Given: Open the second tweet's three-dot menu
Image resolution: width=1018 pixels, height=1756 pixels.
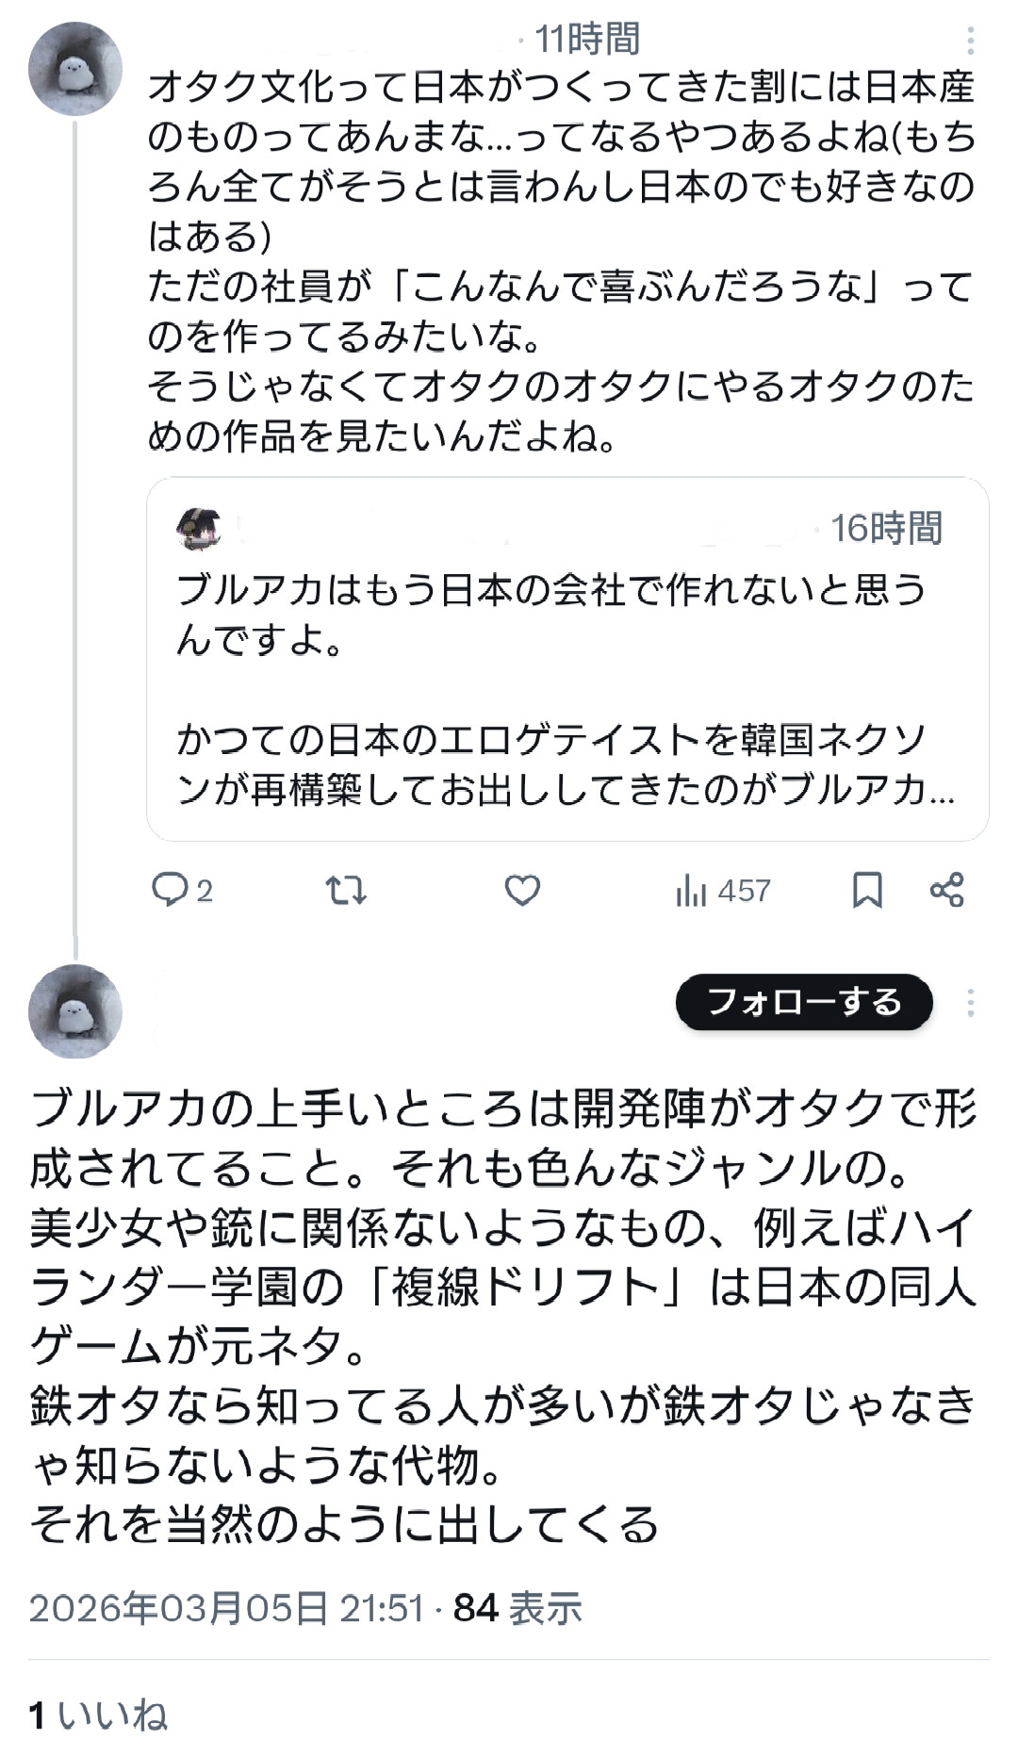Looking at the screenshot, I should click(x=970, y=1003).
